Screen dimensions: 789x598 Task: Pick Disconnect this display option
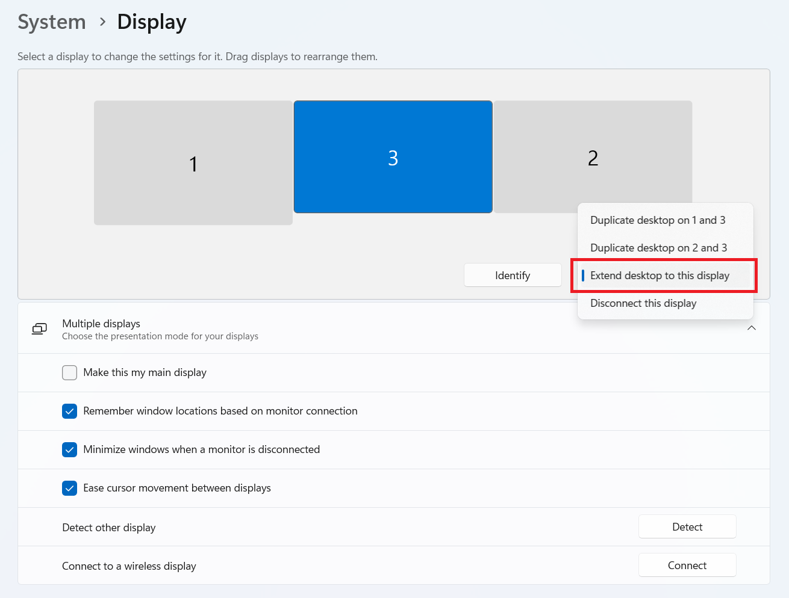tap(643, 303)
